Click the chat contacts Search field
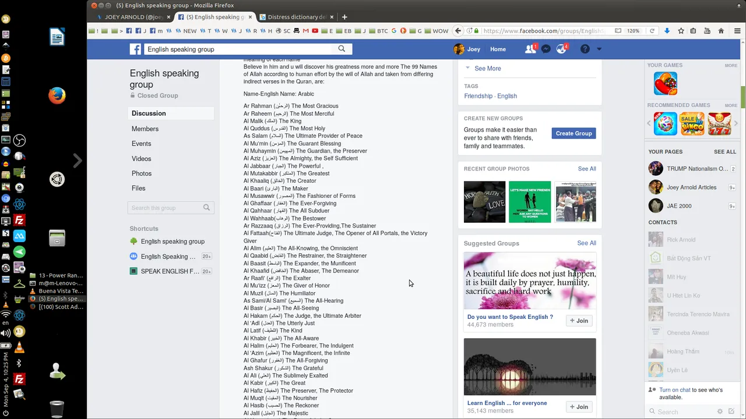 coord(682,411)
